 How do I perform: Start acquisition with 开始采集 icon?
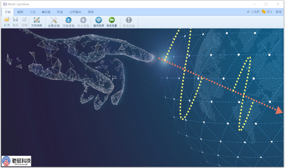pyautogui.click(x=68, y=20)
